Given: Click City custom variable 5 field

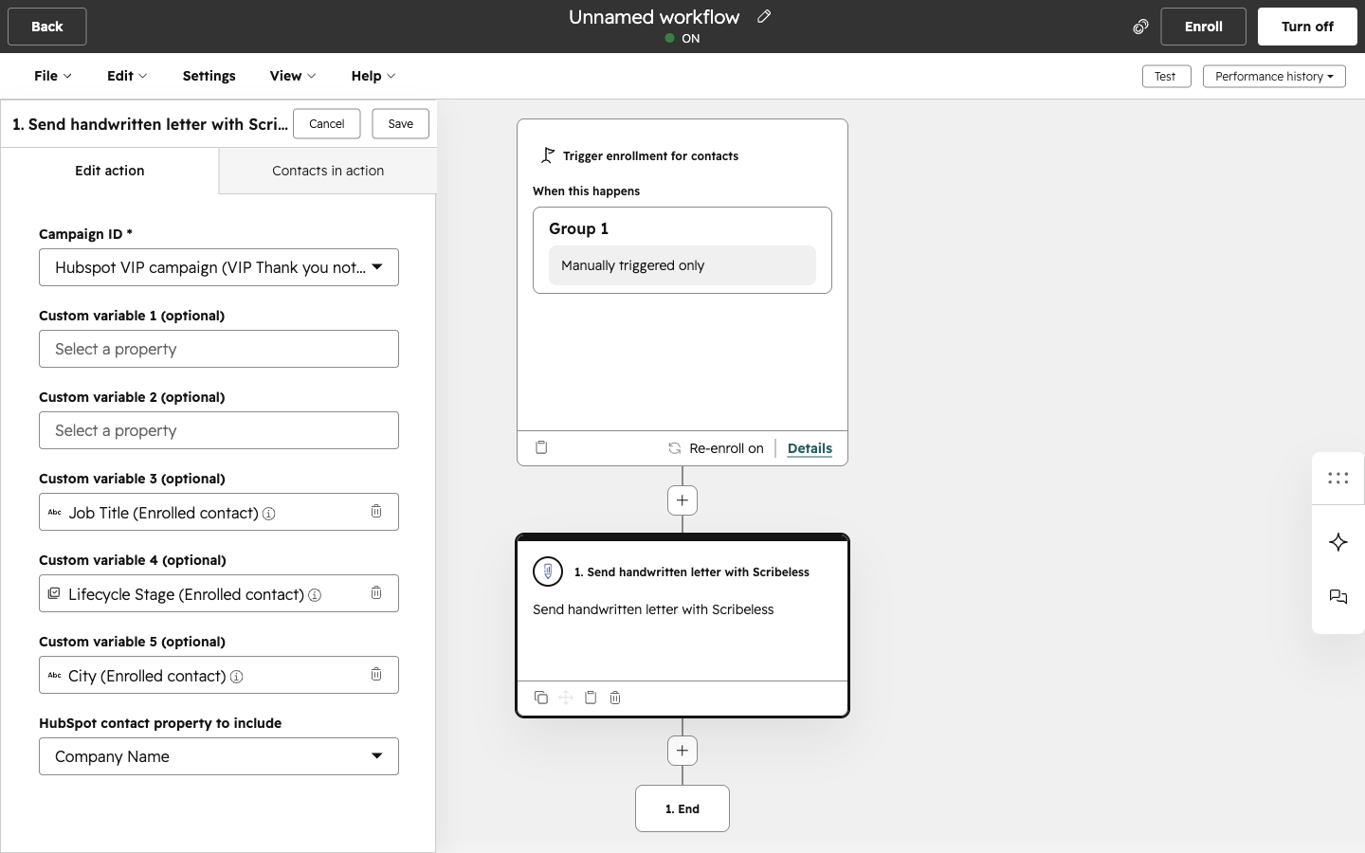Looking at the screenshot, I should pos(219,675).
